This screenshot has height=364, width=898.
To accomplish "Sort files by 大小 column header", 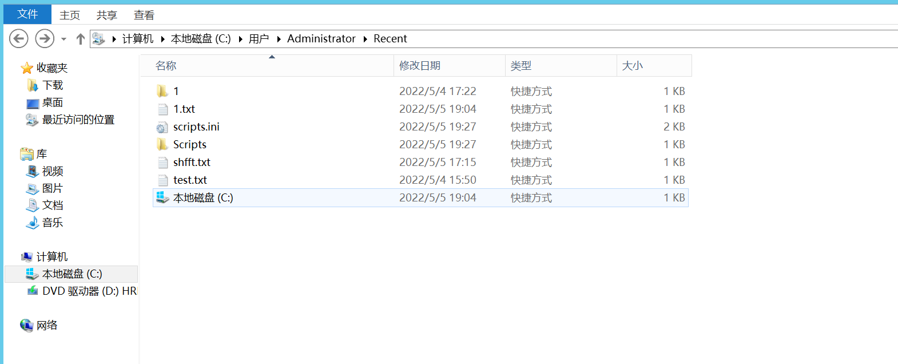I will pyautogui.click(x=633, y=66).
